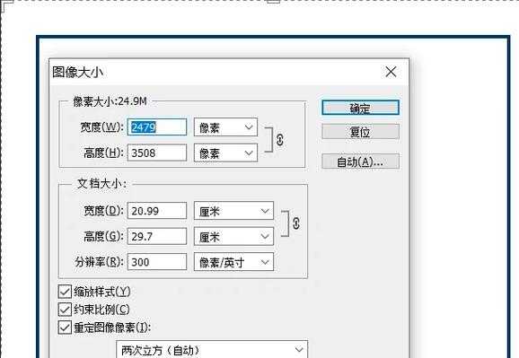Toggle the 缩放样式(Y) checkbox
The width and height of the screenshot is (519, 358).
(65, 292)
